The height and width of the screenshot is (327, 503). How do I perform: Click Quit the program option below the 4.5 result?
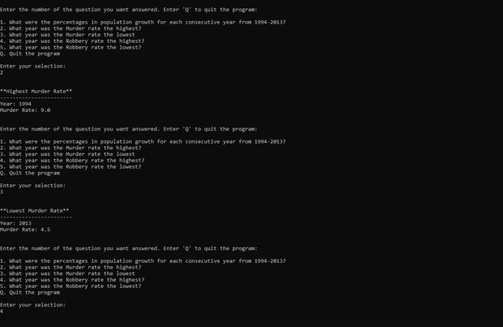(30, 292)
